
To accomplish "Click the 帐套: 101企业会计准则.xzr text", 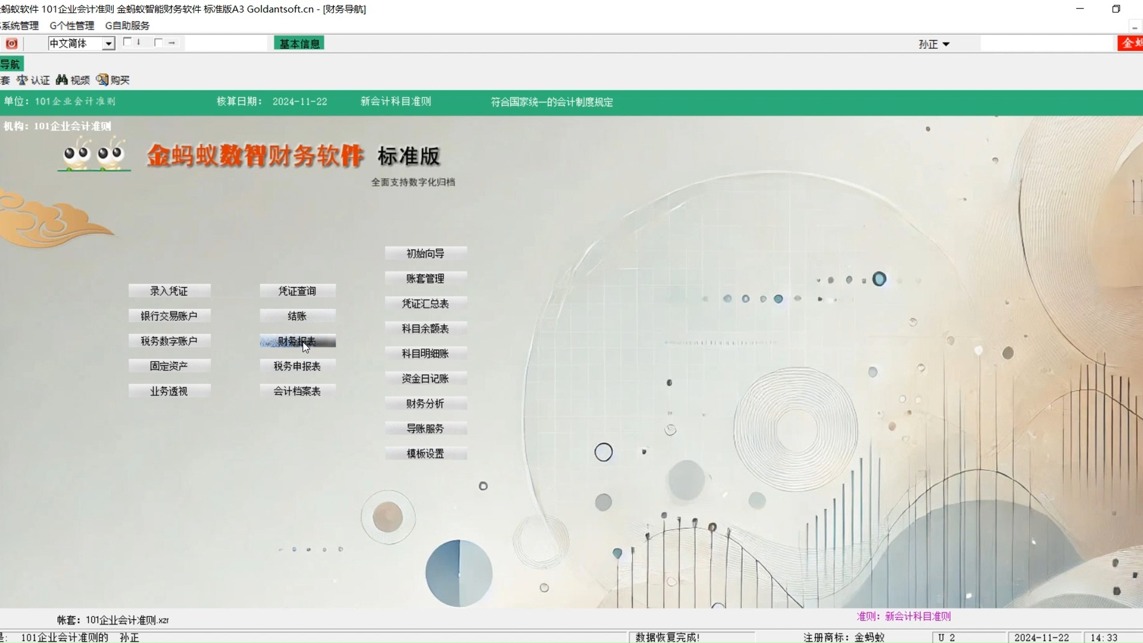I will coord(113,620).
